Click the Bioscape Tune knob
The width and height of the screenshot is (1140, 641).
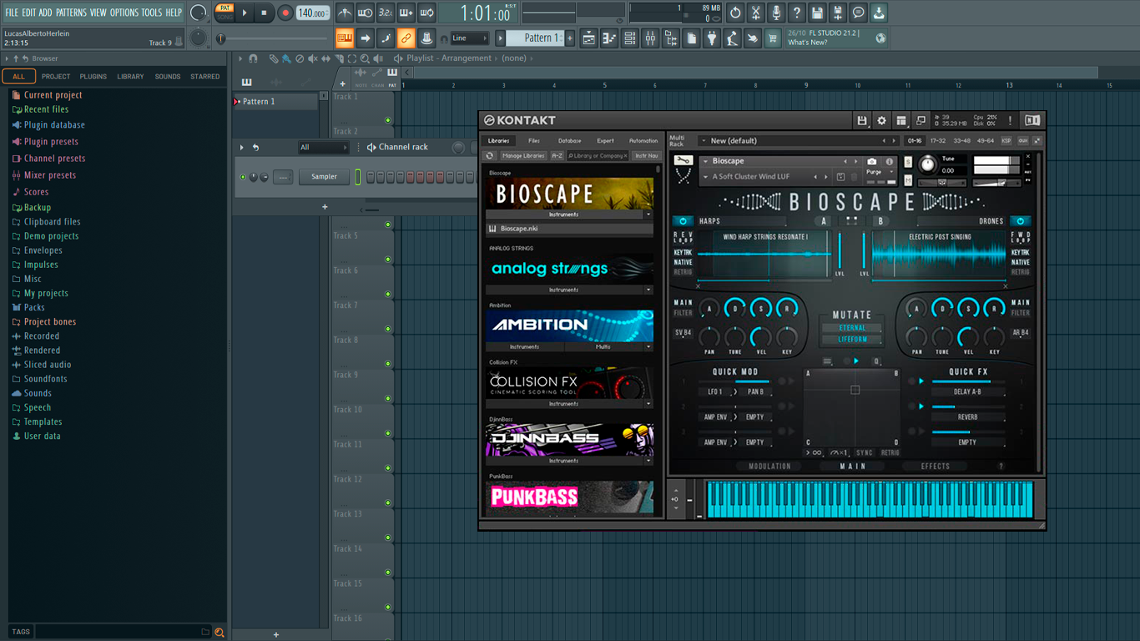point(927,164)
